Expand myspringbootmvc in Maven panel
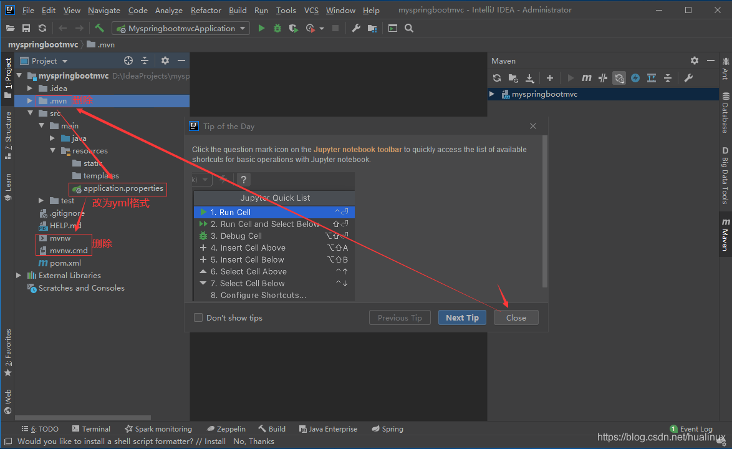Viewport: 732px width, 449px height. (492, 94)
